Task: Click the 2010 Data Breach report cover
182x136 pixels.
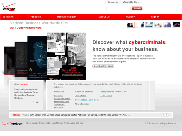Action: pyautogui.click(x=37, y=58)
